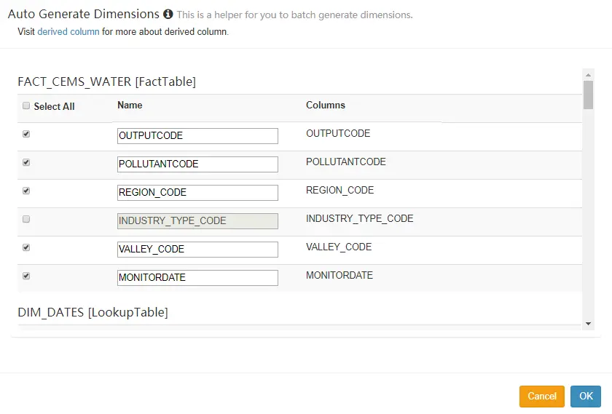The width and height of the screenshot is (612, 414).
Task: Click the DIM_DATES LookupTable heading
Action: (93, 312)
